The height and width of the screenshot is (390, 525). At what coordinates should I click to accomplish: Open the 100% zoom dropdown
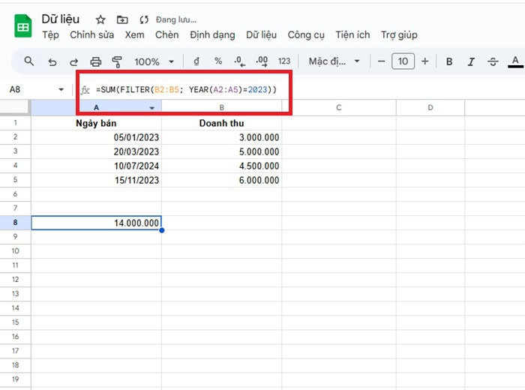coord(154,61)
